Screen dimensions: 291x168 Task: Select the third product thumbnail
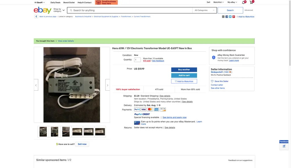point(66,132)
